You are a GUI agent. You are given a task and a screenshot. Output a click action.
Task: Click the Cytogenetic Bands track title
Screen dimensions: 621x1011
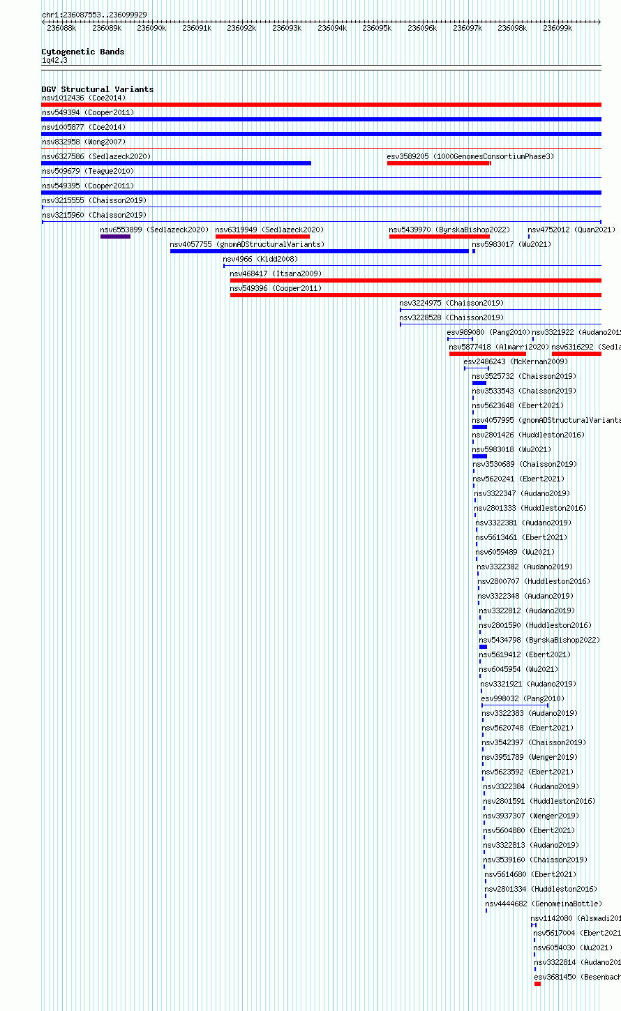point(83,52)
